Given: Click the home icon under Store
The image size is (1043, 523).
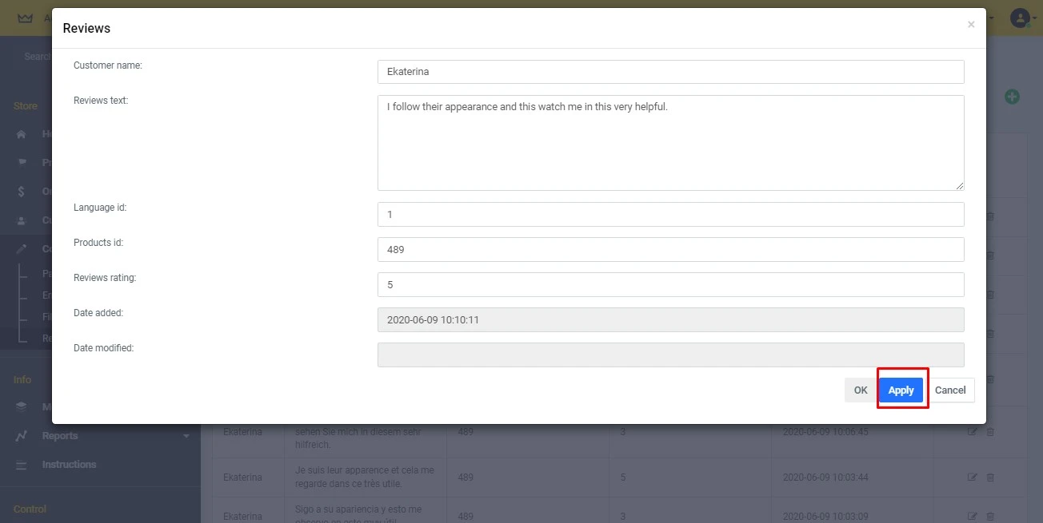Looking at the screenshot, I should point(22,134).
